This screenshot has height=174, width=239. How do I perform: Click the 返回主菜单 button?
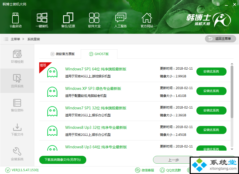220,39
